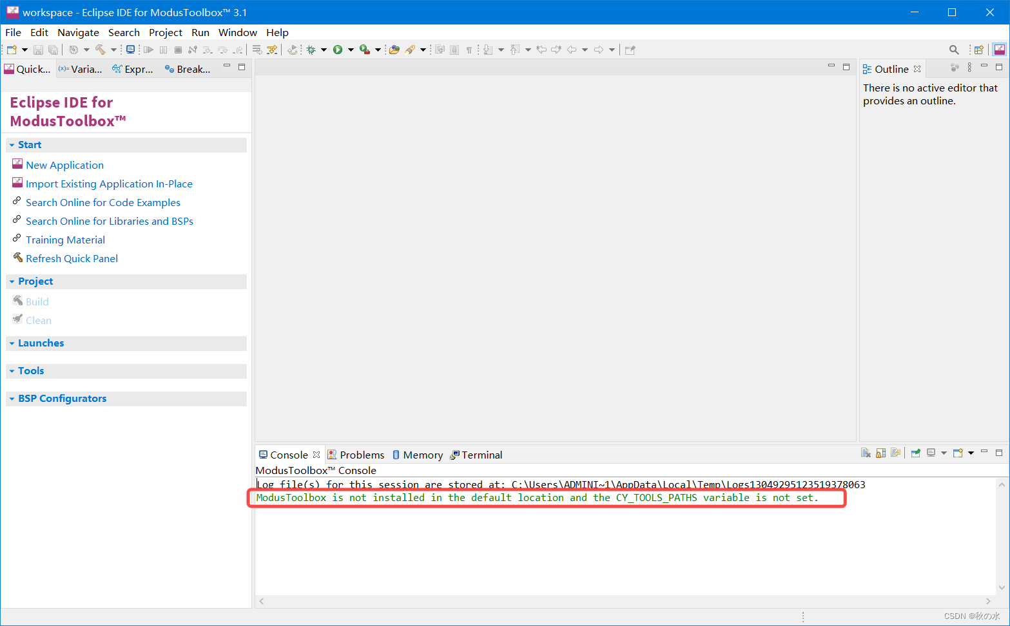Viewport: 1010px width, 626px height.
Task: Expand the Tools section
Action: click(12, 371)
